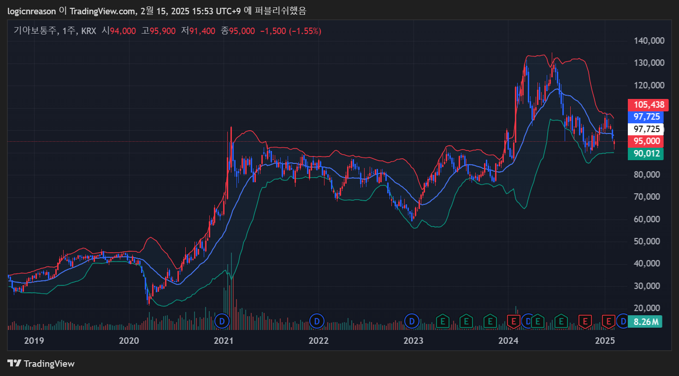Click the 60,000 price axis label
Screen dimensions: 679x376
[647, 220]
